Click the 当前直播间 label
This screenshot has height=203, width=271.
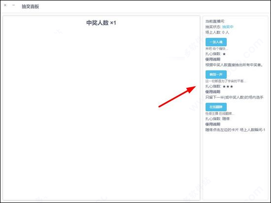point(215,21)
